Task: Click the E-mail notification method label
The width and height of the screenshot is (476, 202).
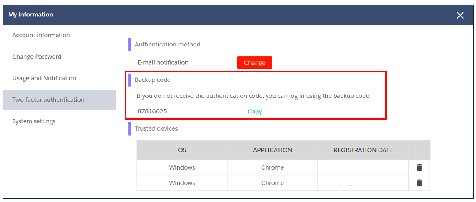Action: point(163,62)
